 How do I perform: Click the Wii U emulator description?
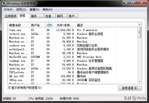tap(87, 30)
